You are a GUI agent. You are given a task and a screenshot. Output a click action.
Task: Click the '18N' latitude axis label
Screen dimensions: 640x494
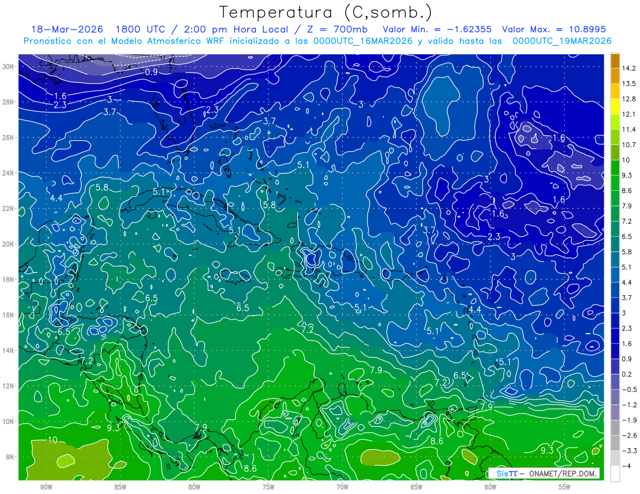pos(8,279)
